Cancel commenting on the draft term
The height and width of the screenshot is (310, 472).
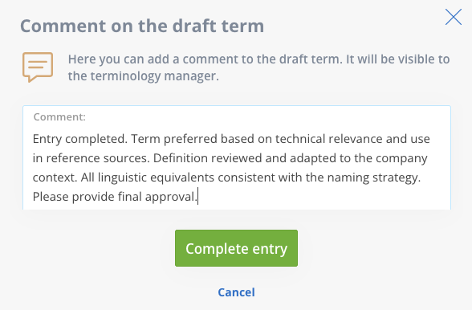pos(236,292)
